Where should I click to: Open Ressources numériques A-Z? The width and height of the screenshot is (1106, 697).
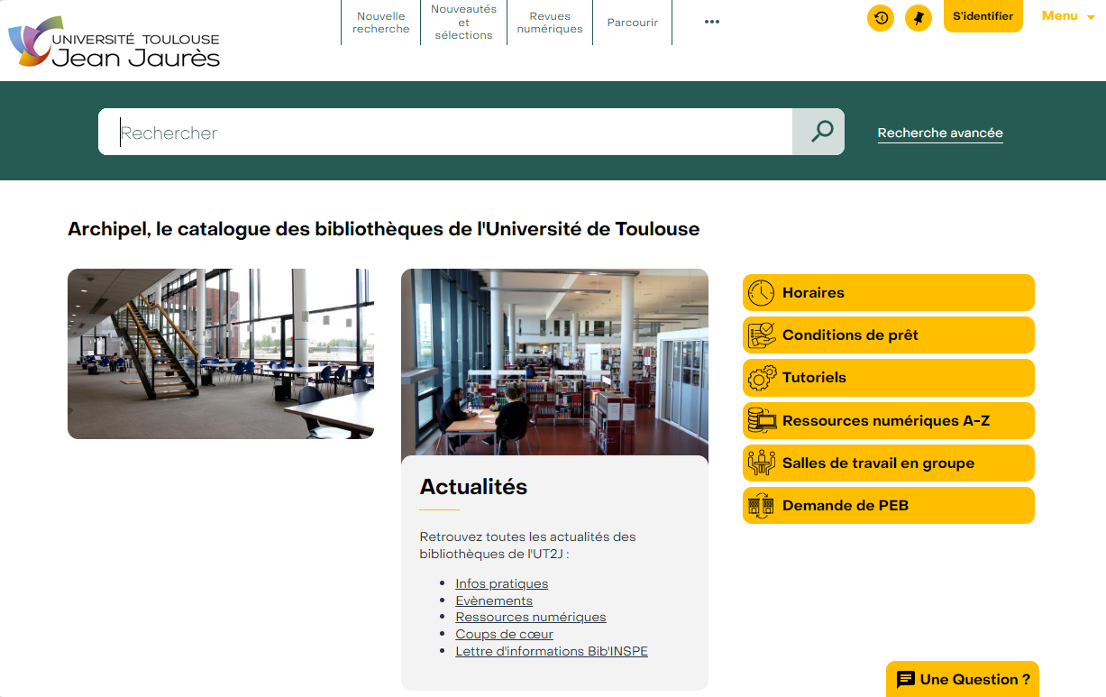click(x=889, y=420)
